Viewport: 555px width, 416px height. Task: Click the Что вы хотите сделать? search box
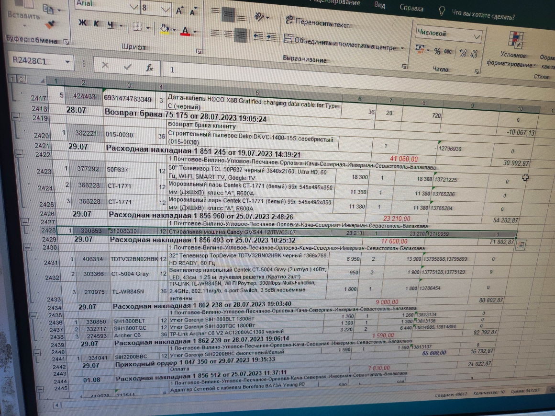coord(483,15)
